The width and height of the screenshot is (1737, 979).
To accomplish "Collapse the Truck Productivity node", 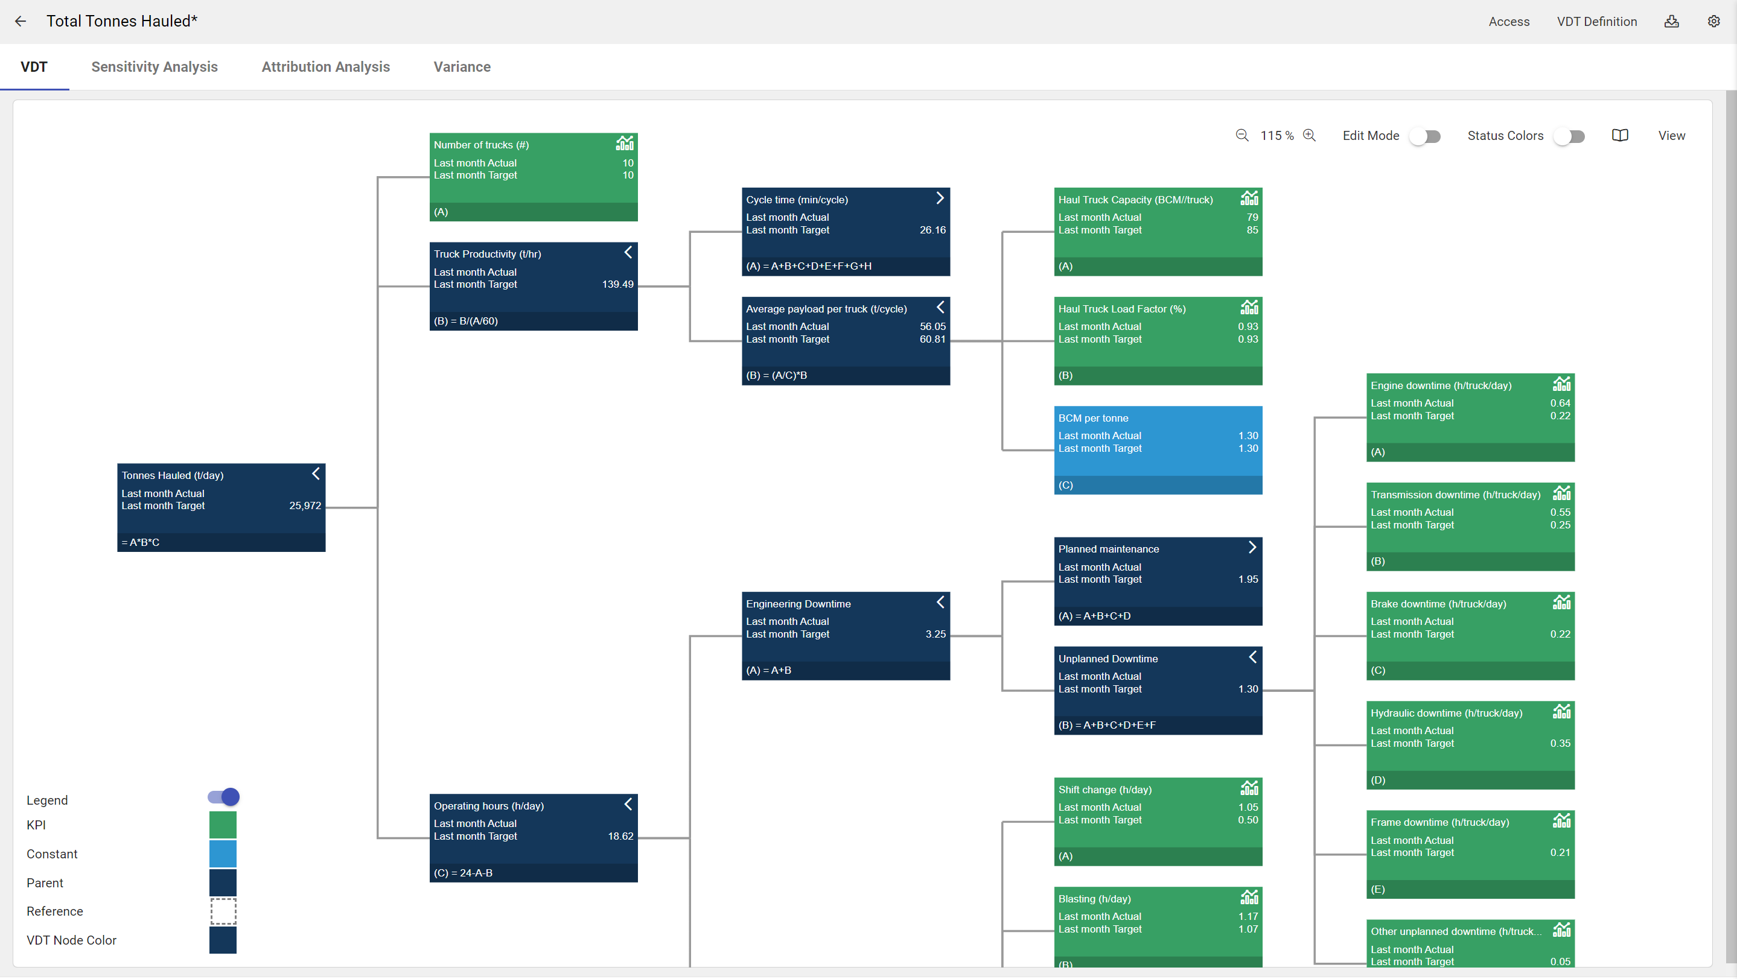I will (628, 253).
